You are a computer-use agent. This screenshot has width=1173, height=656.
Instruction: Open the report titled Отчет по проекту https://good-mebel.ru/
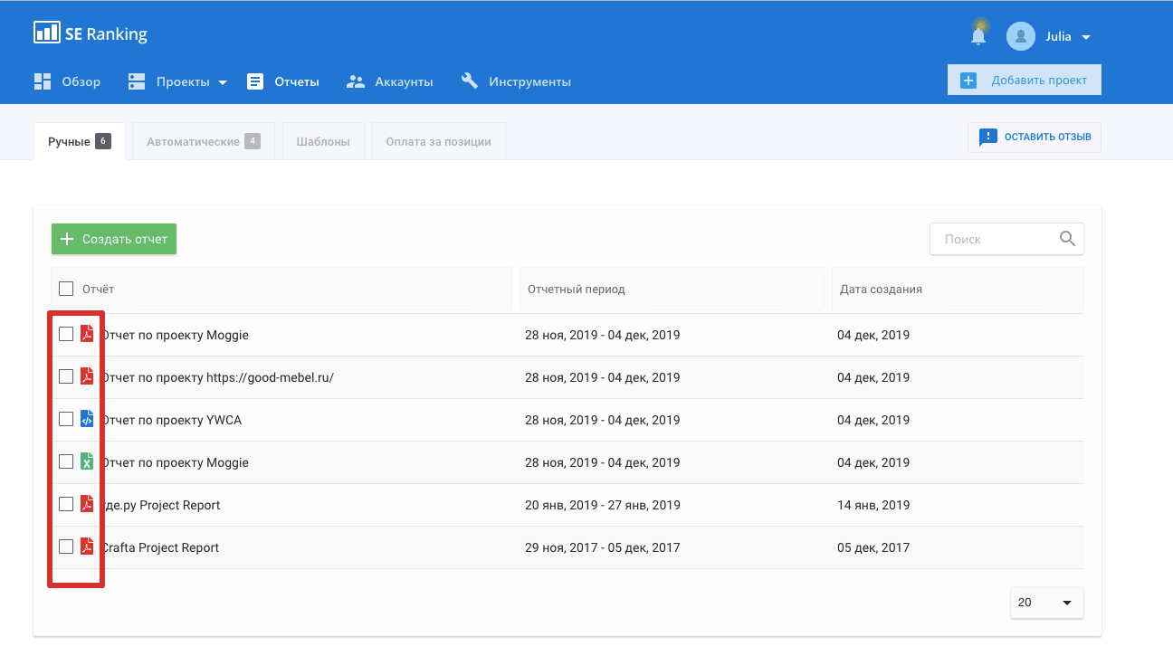217,377
